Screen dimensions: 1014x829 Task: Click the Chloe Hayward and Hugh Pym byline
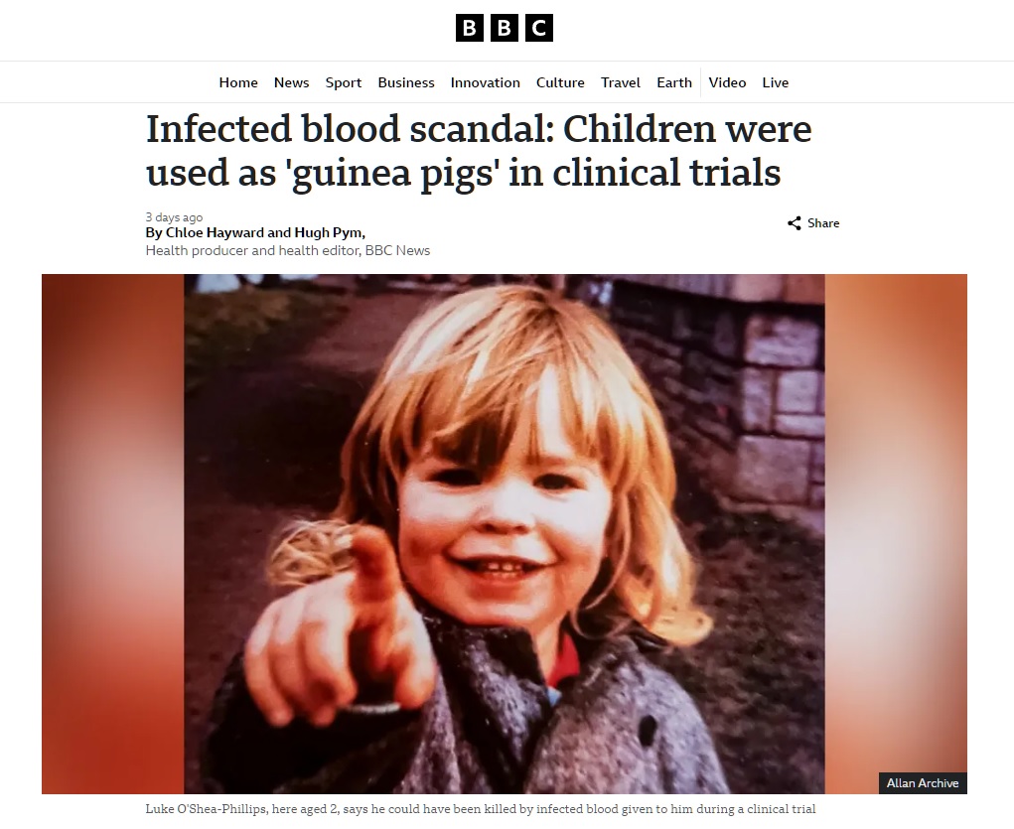(x=255, y=232)
